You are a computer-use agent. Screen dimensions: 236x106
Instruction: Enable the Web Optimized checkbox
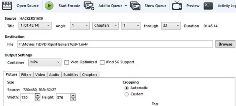(67, 62)
